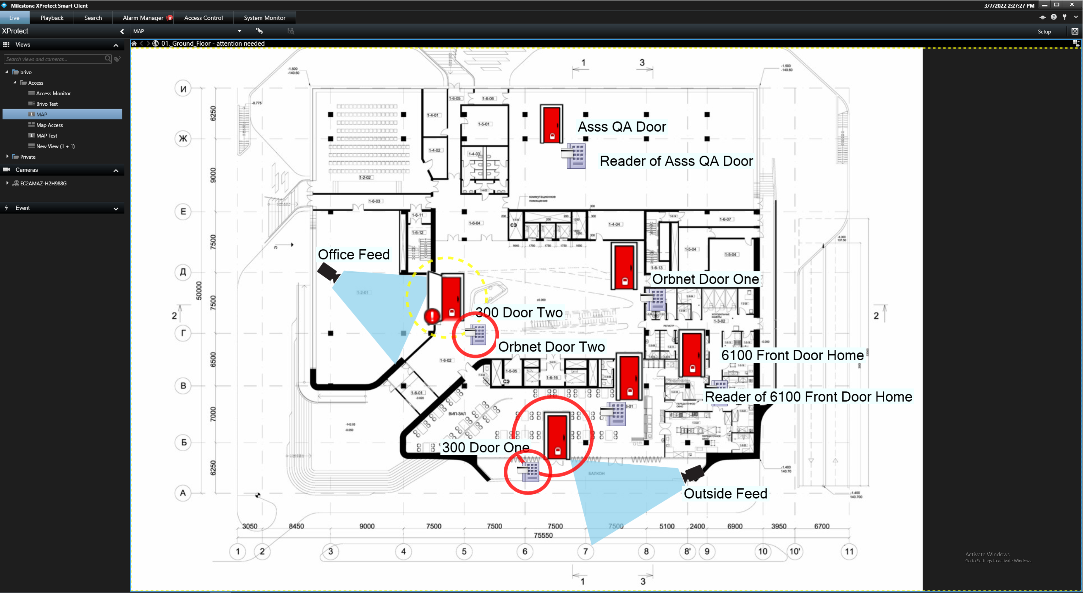1083x593 pixels.
Task: Open the Playback tab
Action: pos(52,18)
